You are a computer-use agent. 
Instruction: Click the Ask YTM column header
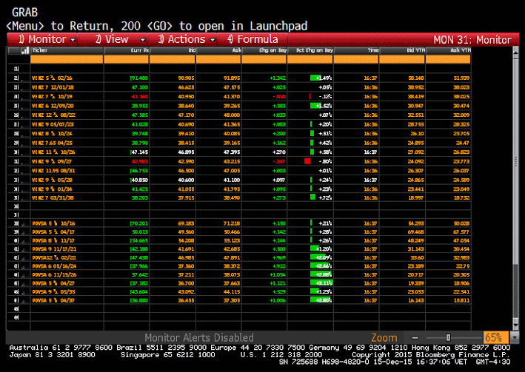coord(448,50)
